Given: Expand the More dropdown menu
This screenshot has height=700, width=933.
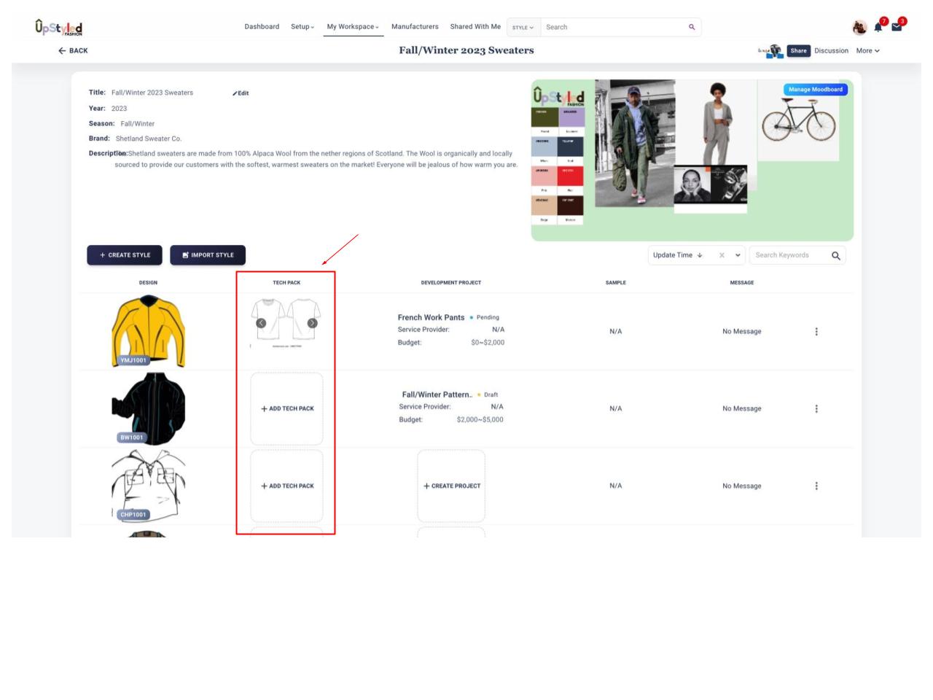Looking at the screenshot, I should 867,51.
